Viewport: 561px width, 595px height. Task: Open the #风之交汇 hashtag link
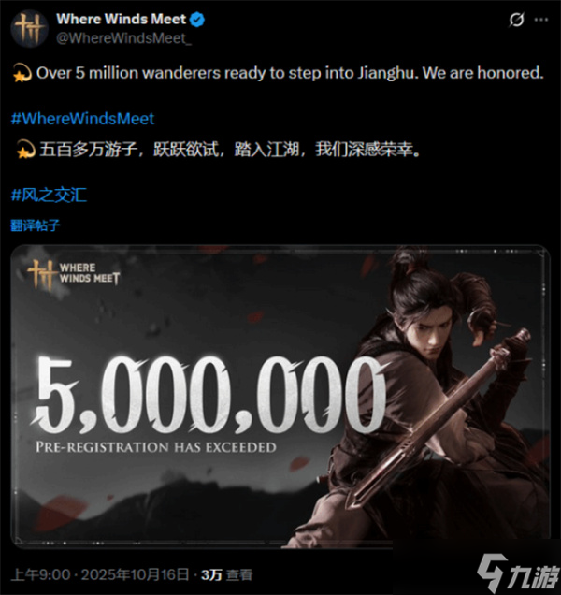coord(49,195)
